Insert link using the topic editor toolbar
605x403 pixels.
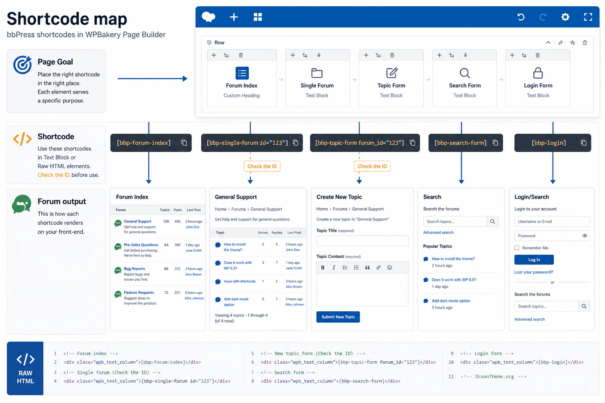[379, 268]
